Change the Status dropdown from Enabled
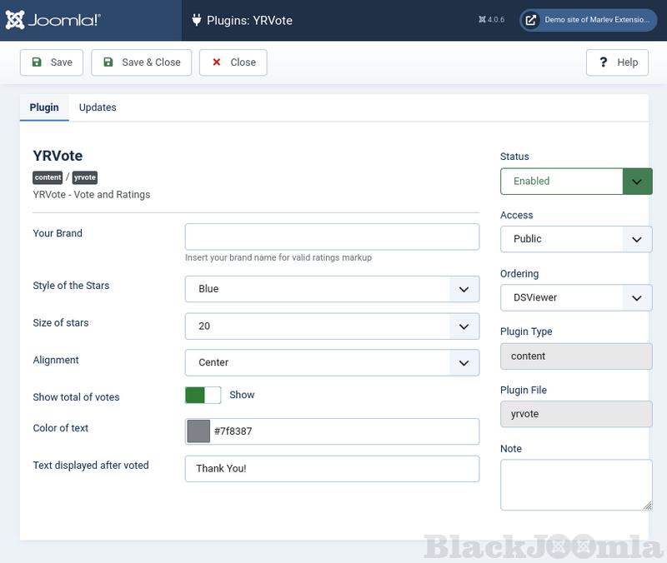Viewport: 667px width, 563px height. click(x=575, y=181)
